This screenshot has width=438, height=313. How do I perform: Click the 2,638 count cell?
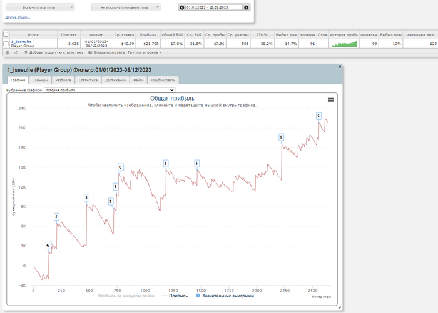pyautogui.click(x=69, y=44)
